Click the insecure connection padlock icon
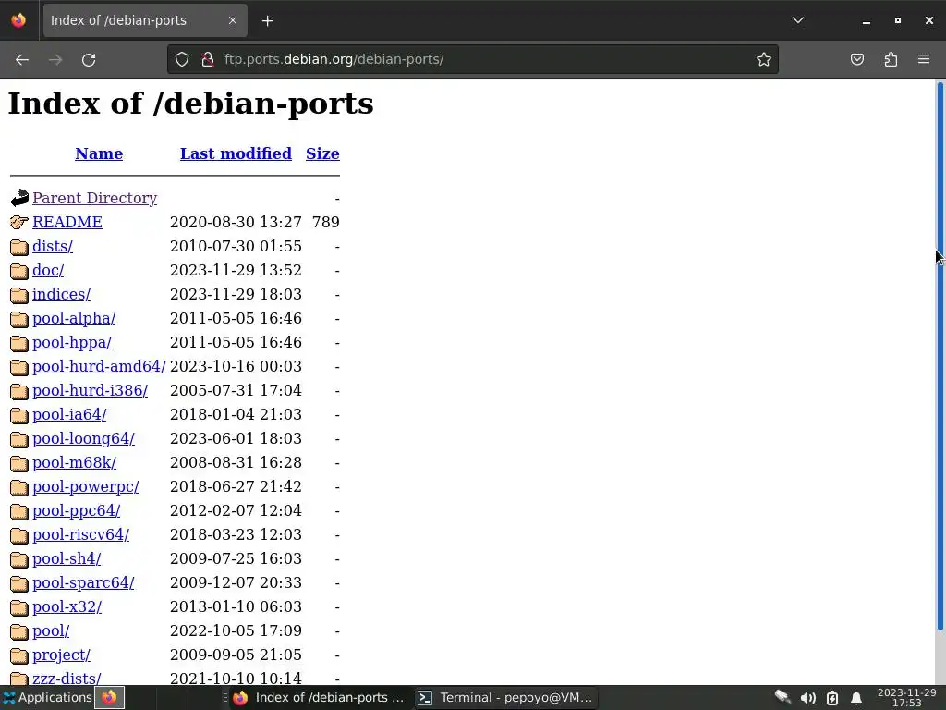The height and width of the screenshot is (710, 946). (208, 59)
